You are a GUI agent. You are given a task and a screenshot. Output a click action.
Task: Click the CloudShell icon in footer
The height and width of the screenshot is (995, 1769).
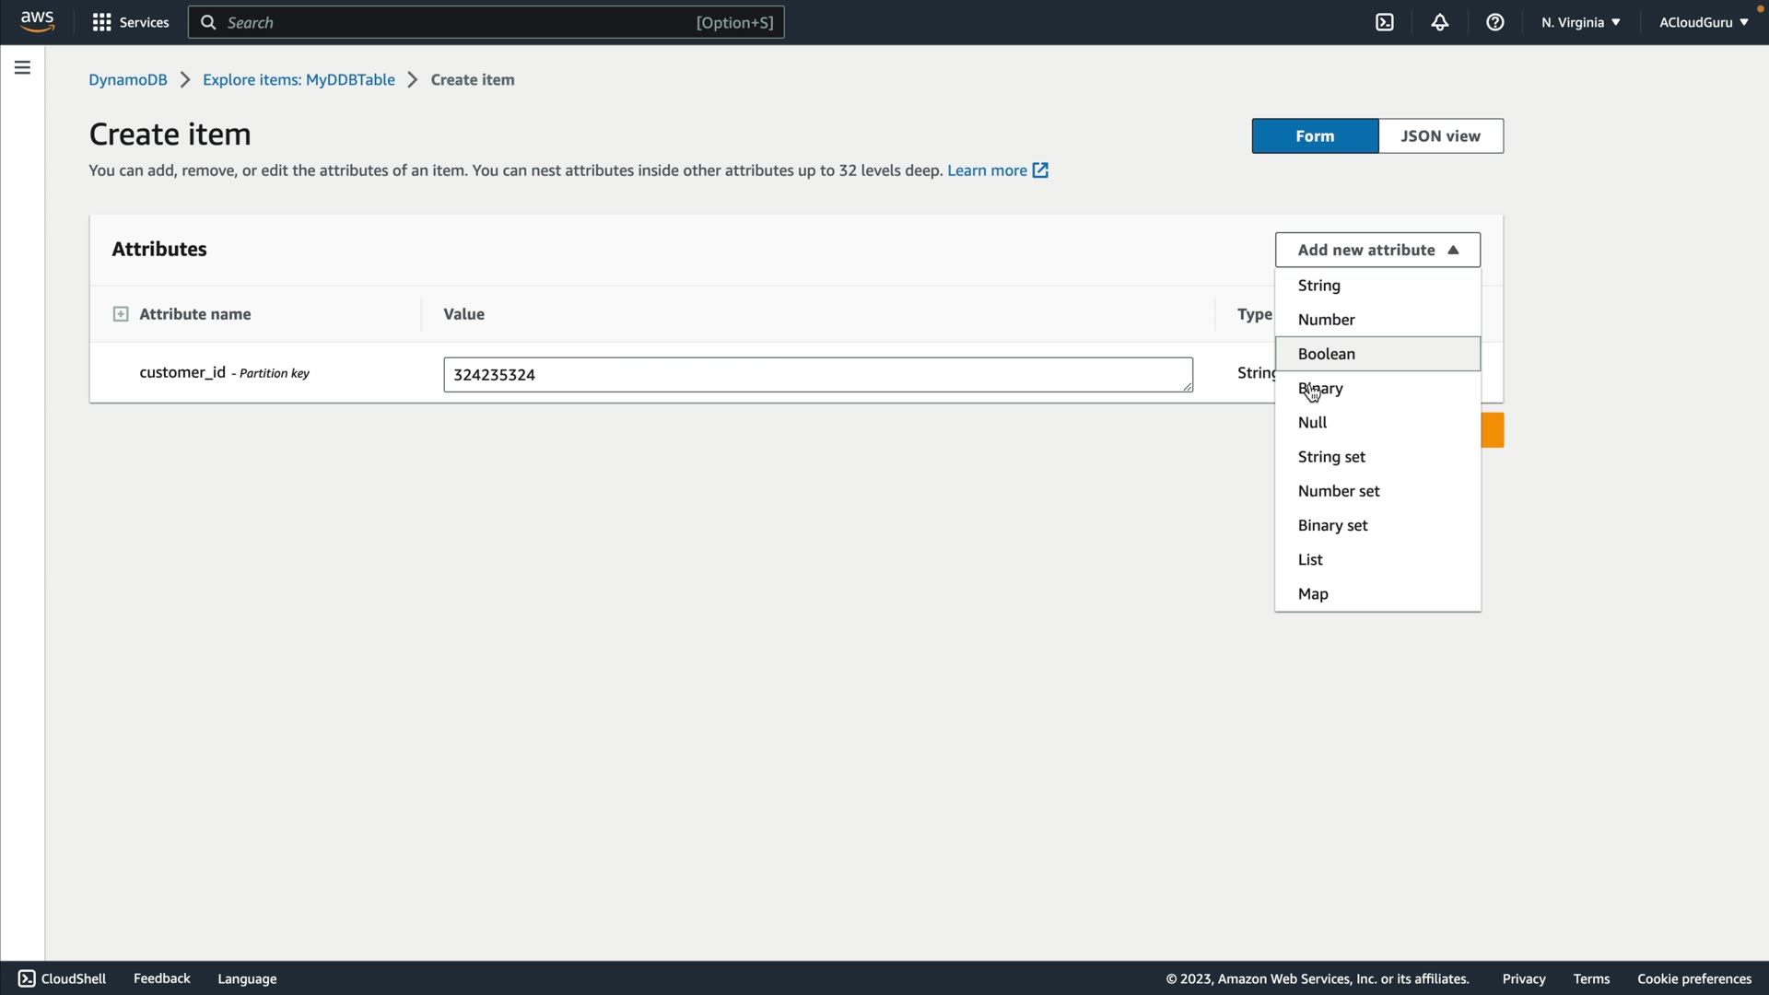27,978
